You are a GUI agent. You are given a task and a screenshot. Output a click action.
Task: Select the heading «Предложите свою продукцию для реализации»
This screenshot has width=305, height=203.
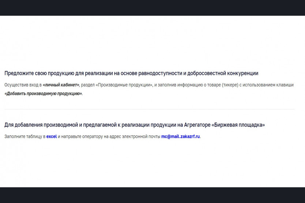point(131,74)
